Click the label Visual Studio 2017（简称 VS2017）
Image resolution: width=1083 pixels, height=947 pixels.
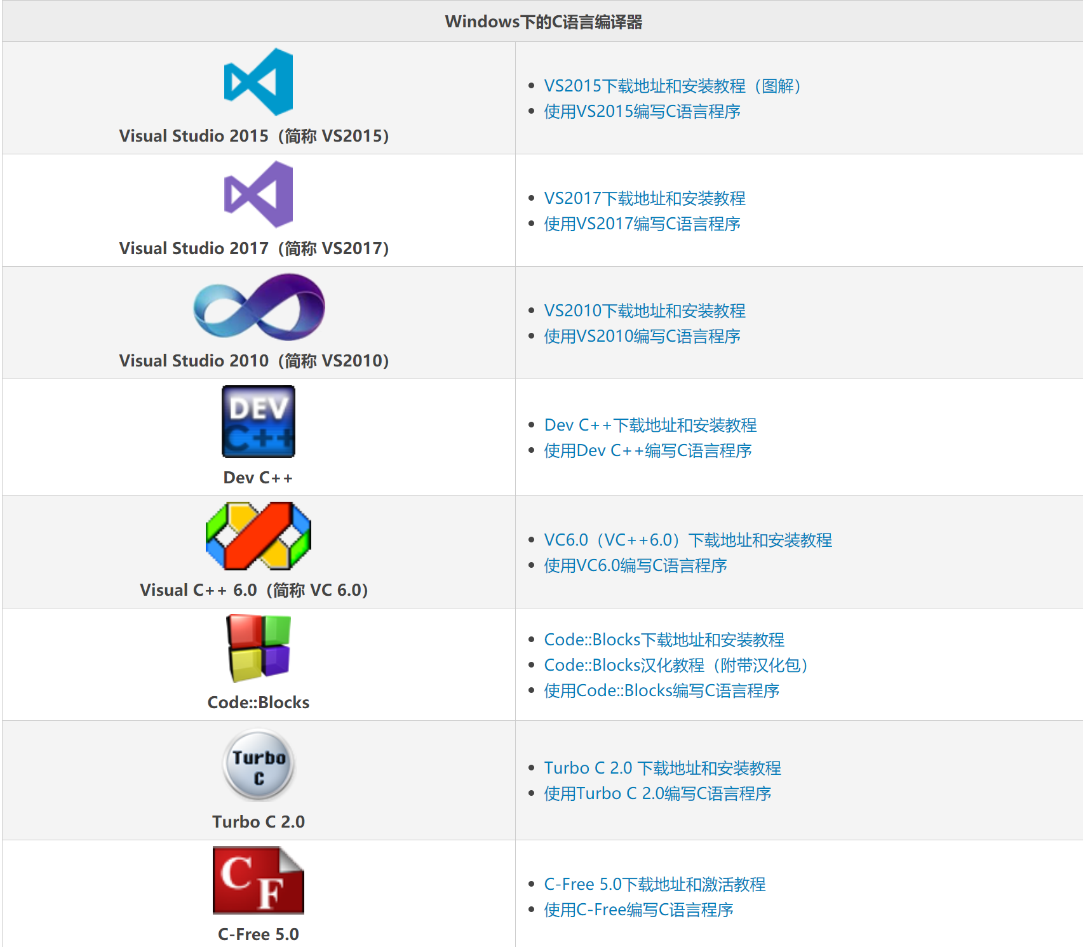click(x=254, y=248)
